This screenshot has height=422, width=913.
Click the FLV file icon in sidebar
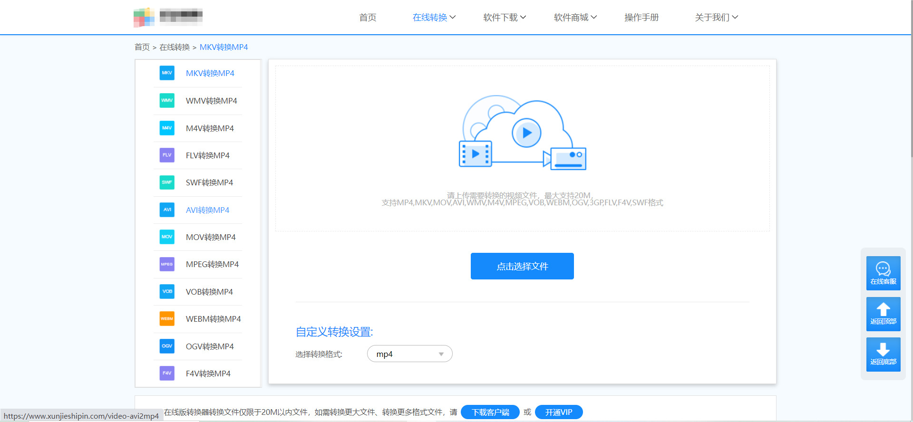[167, 155]
